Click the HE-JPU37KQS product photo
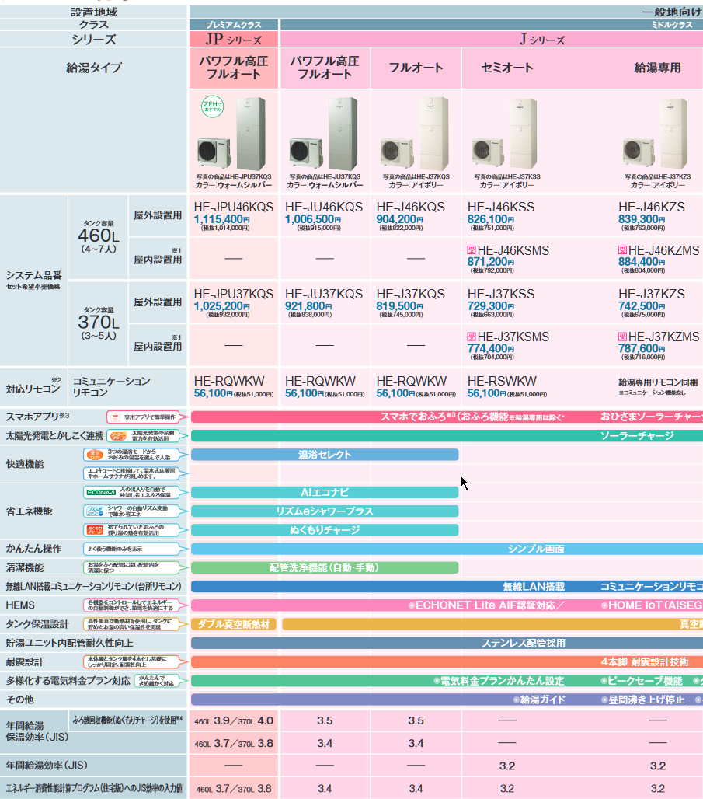The image size is (703, 799). coord(233,134)
